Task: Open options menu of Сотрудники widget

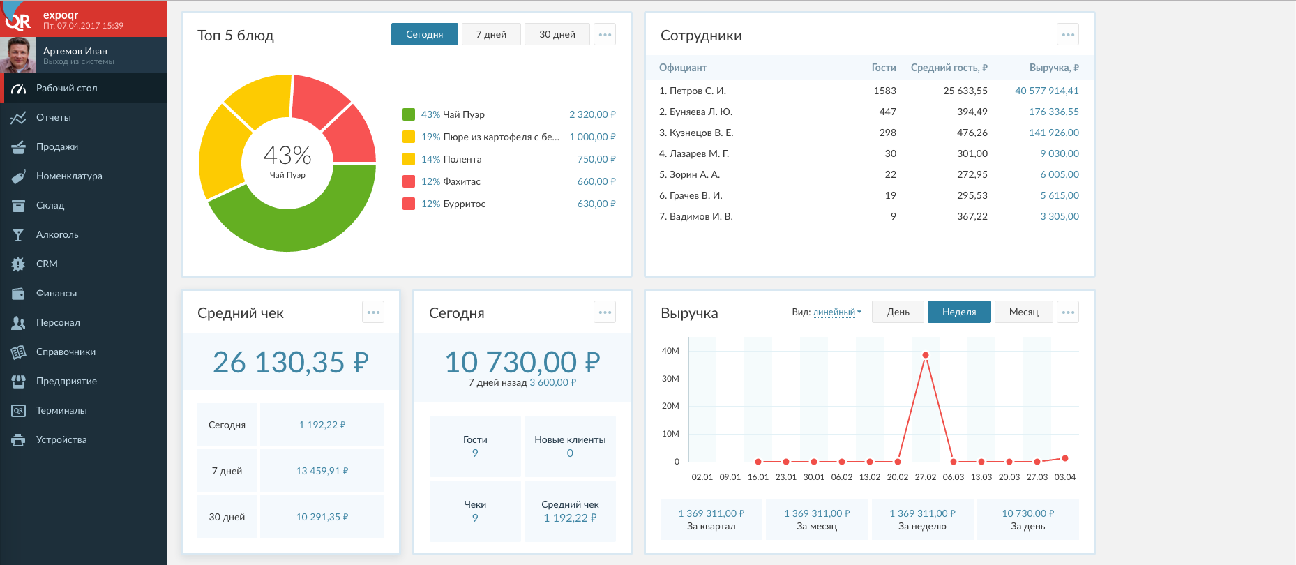Action: (1068, 34)
